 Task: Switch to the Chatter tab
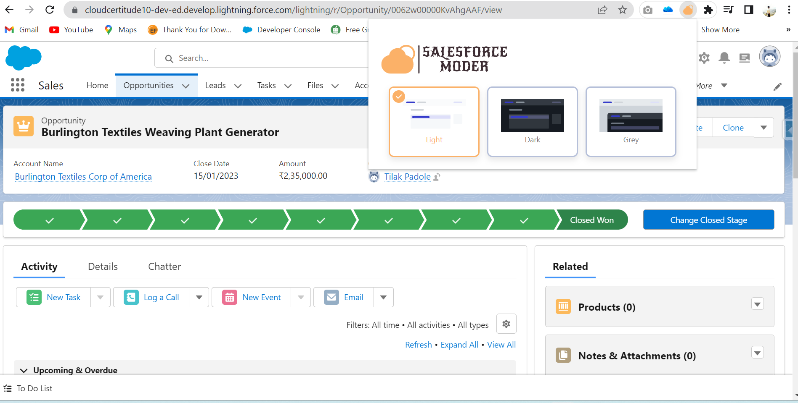pyautogui.click(x=164, y=267)
